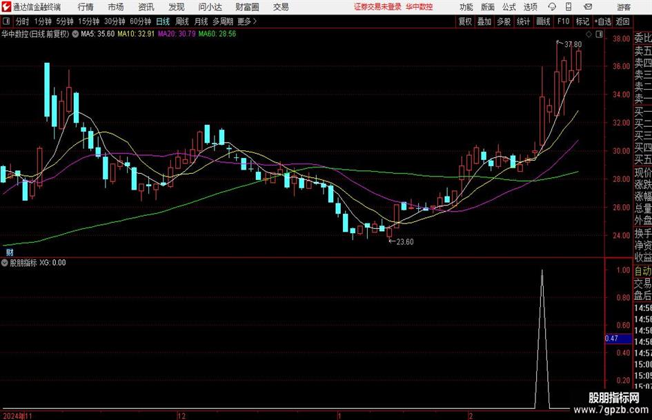Click the diamond icon above the chart
Image resolution: width=652 pixels, height=420 pixels.
point(589,34)
